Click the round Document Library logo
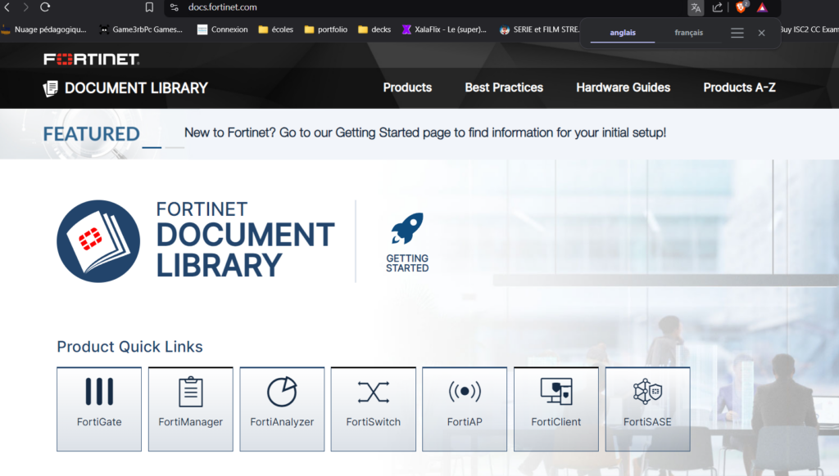This screenshot has height=476, width=839. pyautogui.click(x=98, y=241)
